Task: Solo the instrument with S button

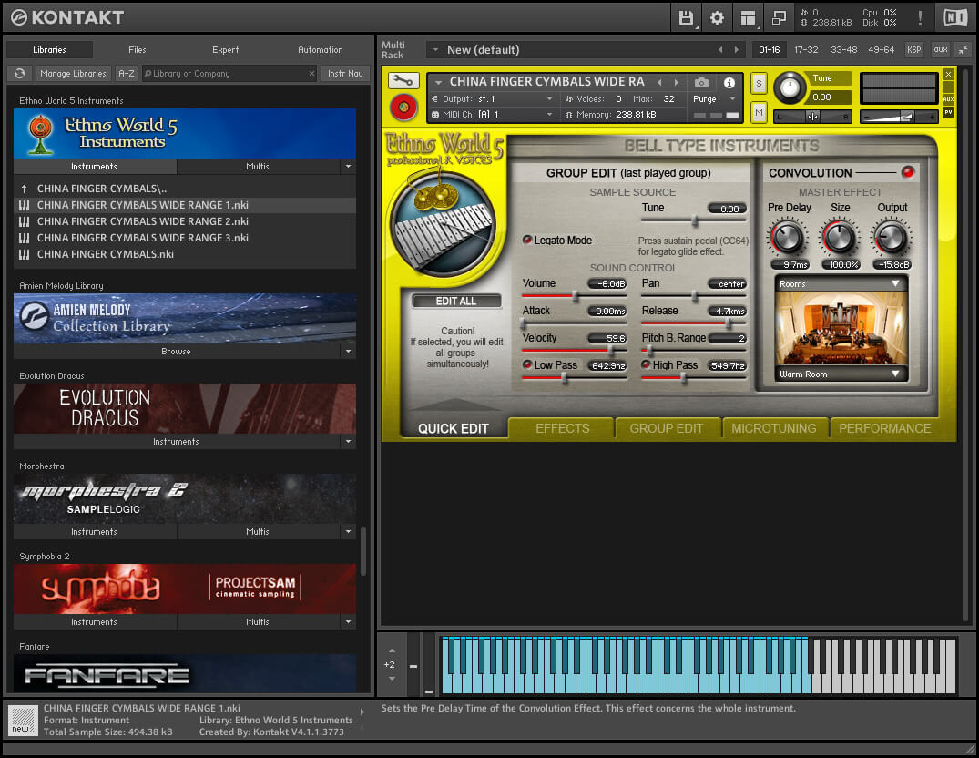Action: (x=759, y=83)
